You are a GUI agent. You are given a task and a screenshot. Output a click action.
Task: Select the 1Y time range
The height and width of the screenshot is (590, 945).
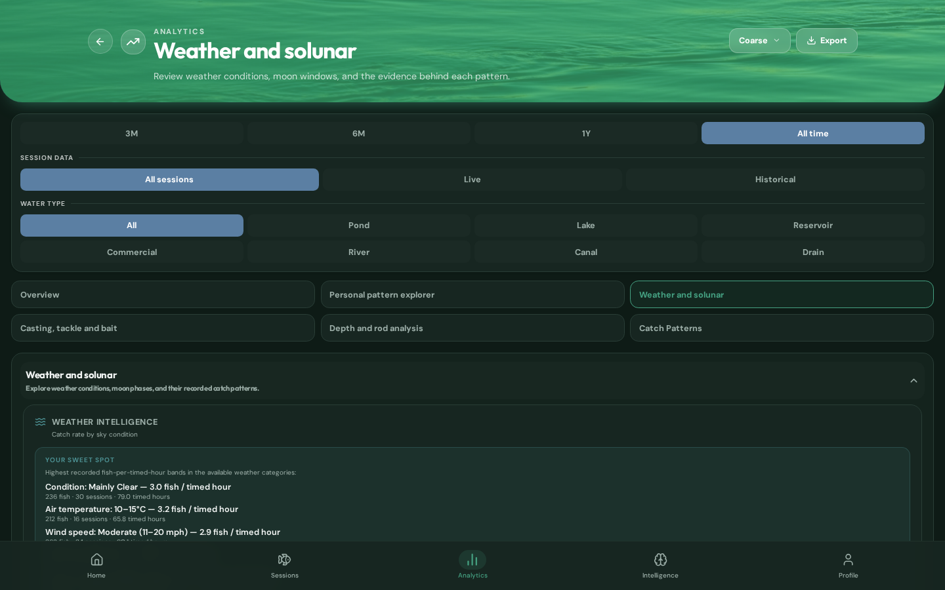coord(586,133)
